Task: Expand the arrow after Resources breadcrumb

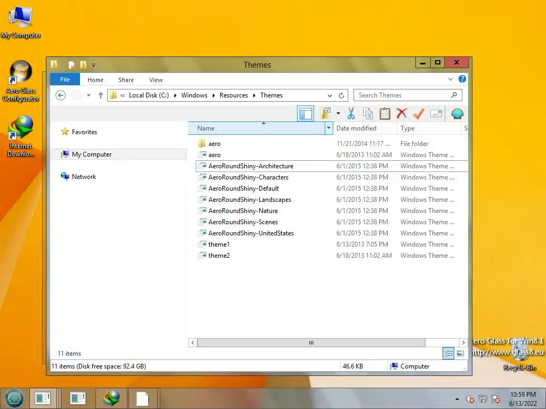Action: (x=254, y=95)
